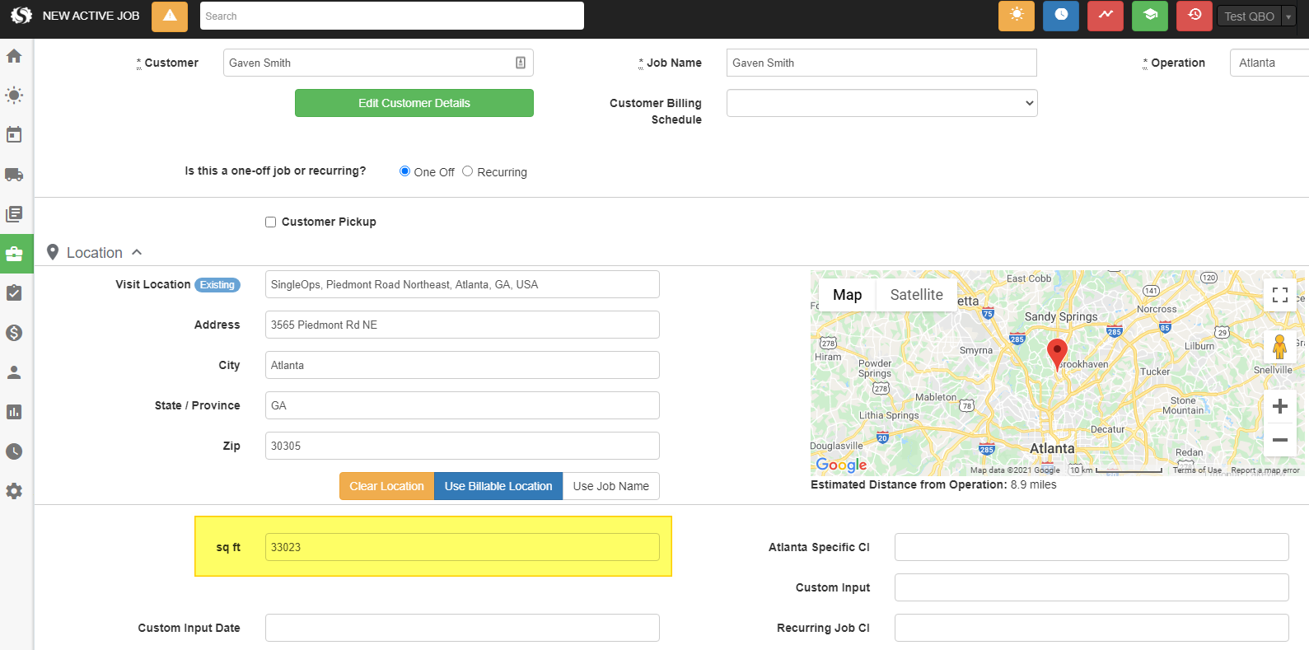
Task: Click the Customer name field
Action: [x=378, y=63]
